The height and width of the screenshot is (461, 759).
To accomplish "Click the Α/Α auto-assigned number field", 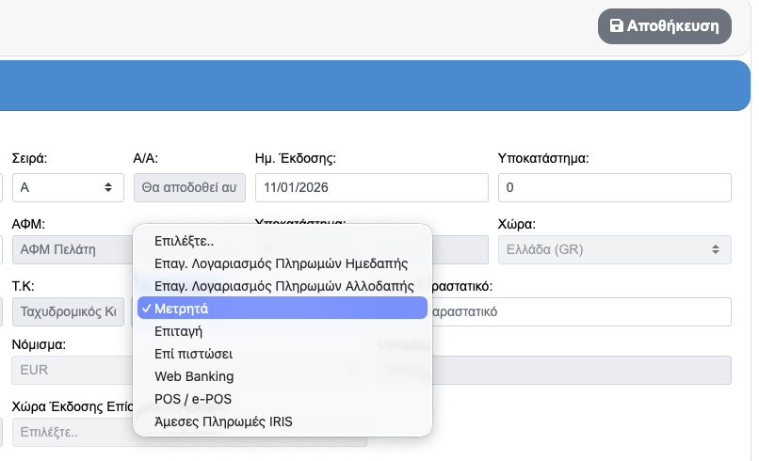I will (189, 187).
